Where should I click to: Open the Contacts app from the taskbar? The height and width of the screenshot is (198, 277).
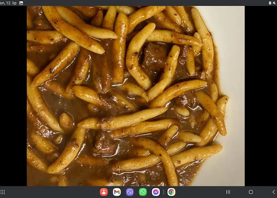[x=104, y=192]
